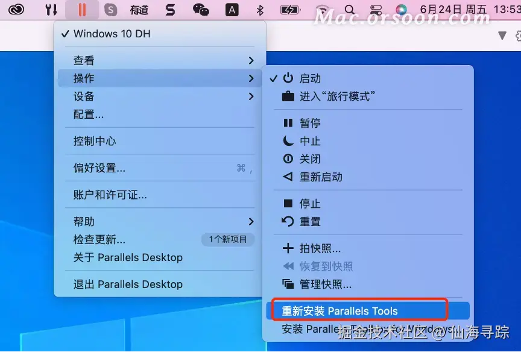Click the reset arrow icon beside 重置

[288, 221]
